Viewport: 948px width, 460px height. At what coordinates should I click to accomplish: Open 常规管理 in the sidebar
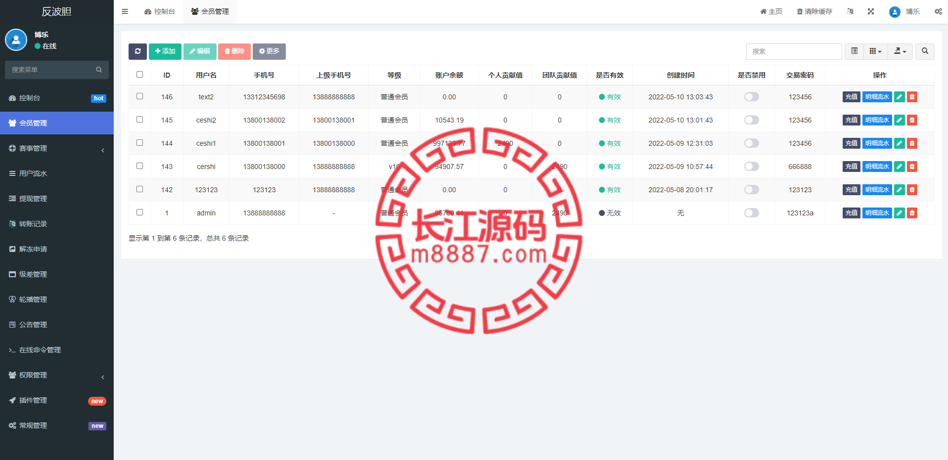tap(57, 425)
